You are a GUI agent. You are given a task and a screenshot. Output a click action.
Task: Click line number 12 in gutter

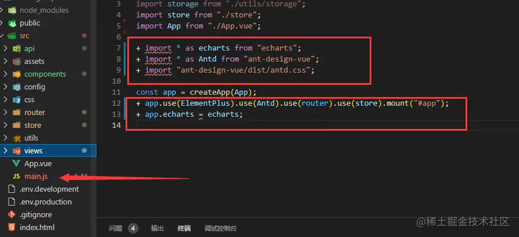pos(116,103)
